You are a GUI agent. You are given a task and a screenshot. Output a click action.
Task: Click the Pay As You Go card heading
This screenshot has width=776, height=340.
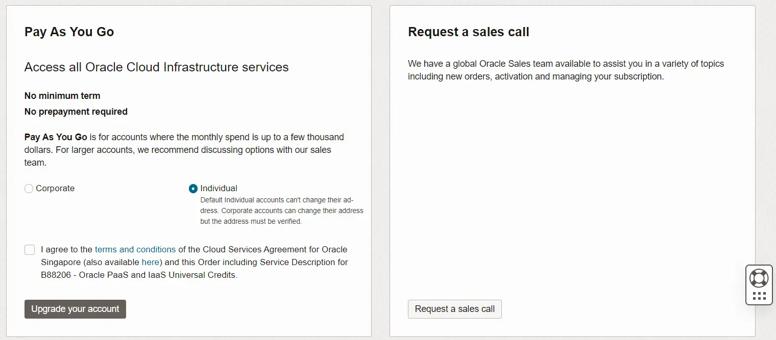[69, 32]
